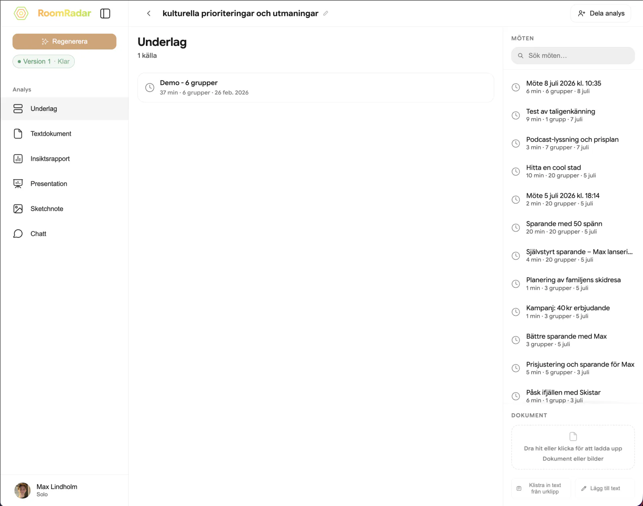643x506 pixels.
Task: Click the clock icon beside Möte 8 juli 2026
Action: click(516, 87)
